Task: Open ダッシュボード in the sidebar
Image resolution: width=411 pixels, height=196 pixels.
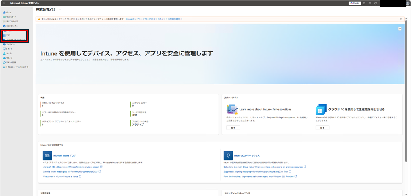Action: coord(11,17)
